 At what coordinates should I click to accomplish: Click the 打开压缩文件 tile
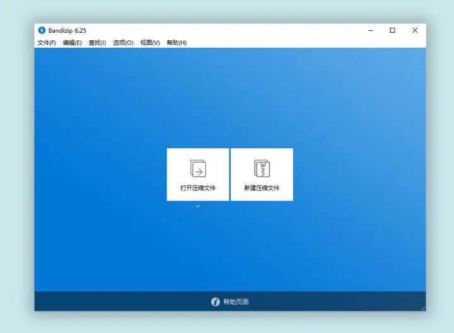[x=198, y=174]
